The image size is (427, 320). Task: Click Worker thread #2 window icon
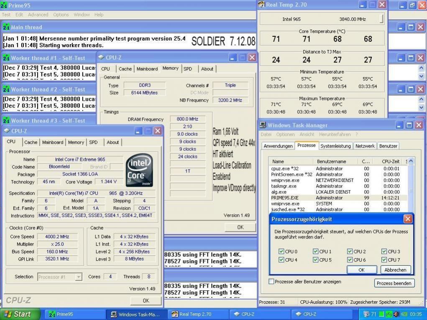(x=6, y=89)
